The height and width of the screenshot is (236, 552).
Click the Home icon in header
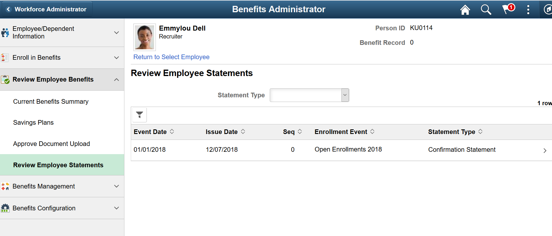[x=465, y=10]
